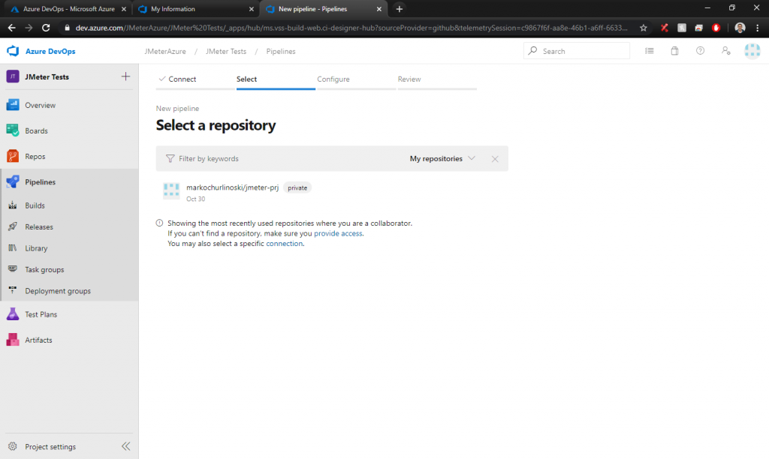Bookmark page with the star icon

click(644, 28)
